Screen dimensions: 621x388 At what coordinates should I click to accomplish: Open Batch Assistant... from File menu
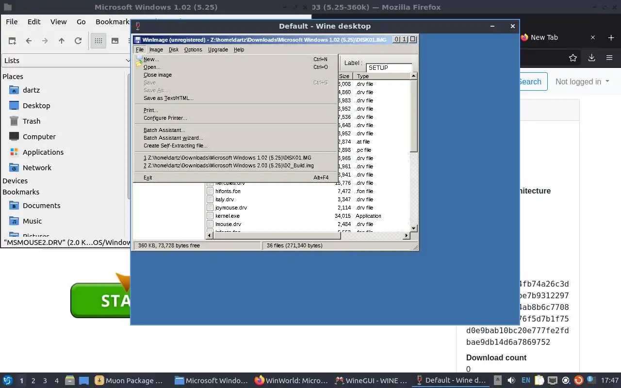(235, 130)
